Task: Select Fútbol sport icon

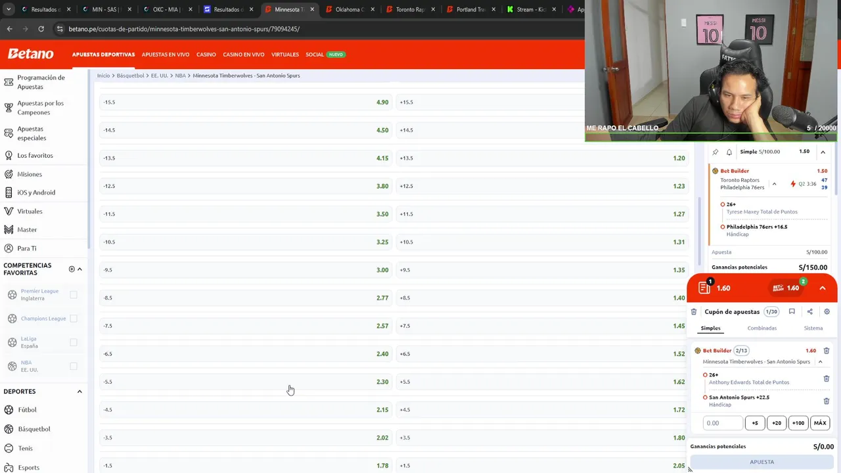Action: point(9,410)
